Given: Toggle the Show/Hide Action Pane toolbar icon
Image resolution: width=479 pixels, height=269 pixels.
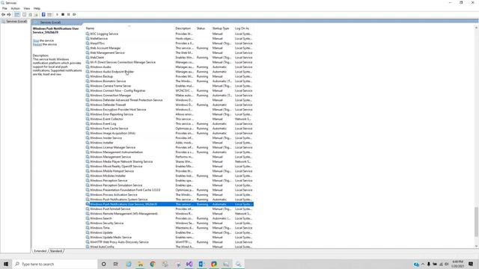Looking at the screenshot, I should point(49,15).
